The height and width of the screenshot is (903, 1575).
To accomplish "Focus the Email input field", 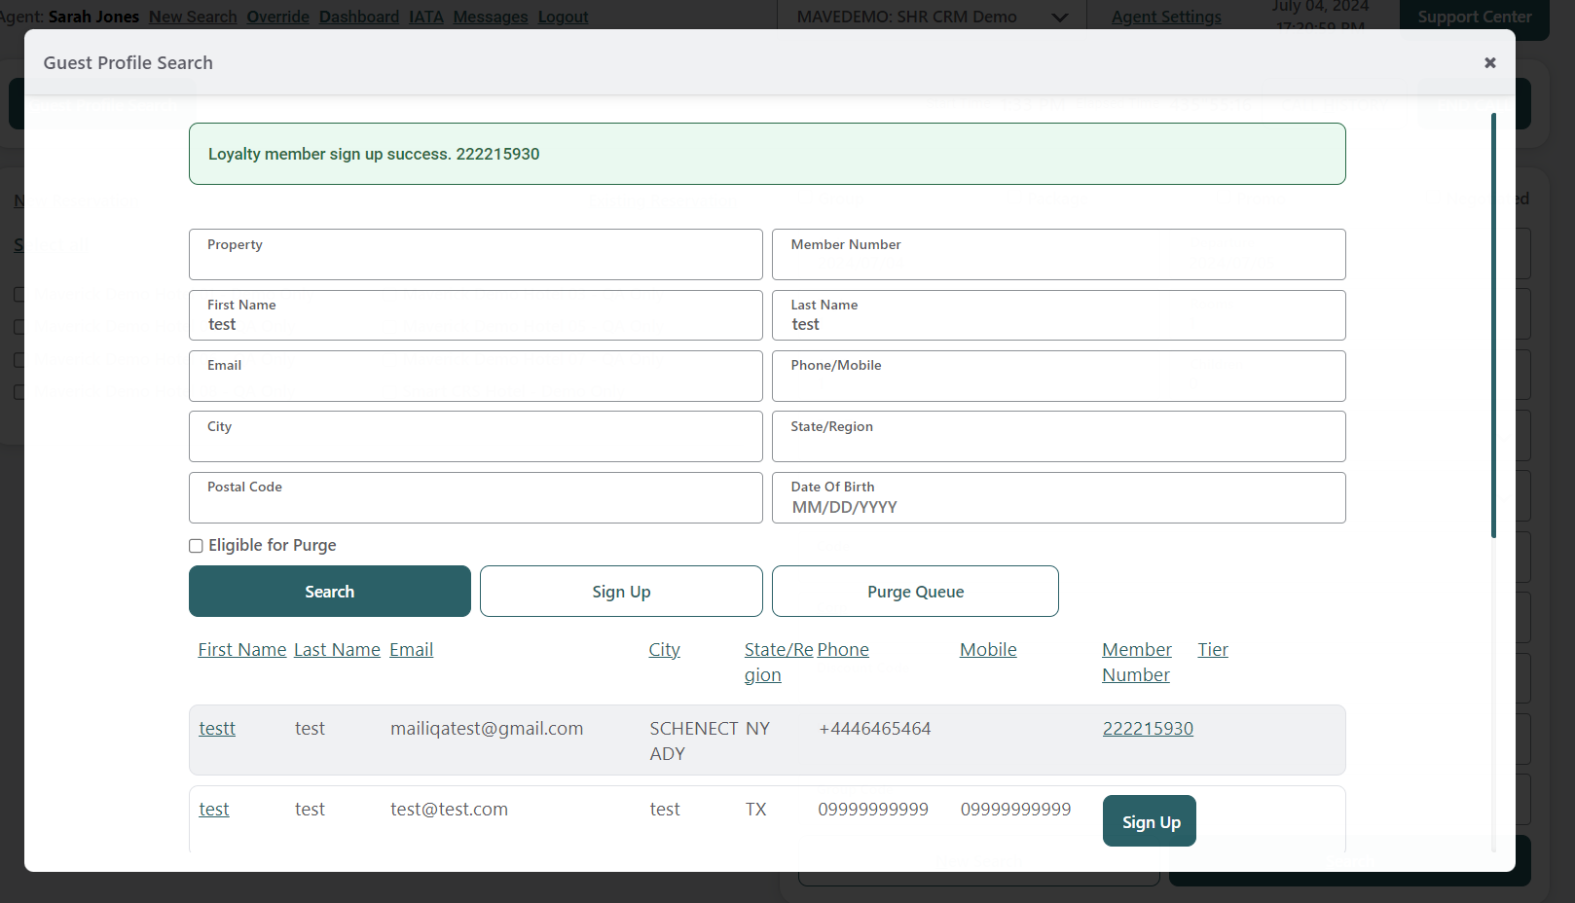I will (476, 377).
